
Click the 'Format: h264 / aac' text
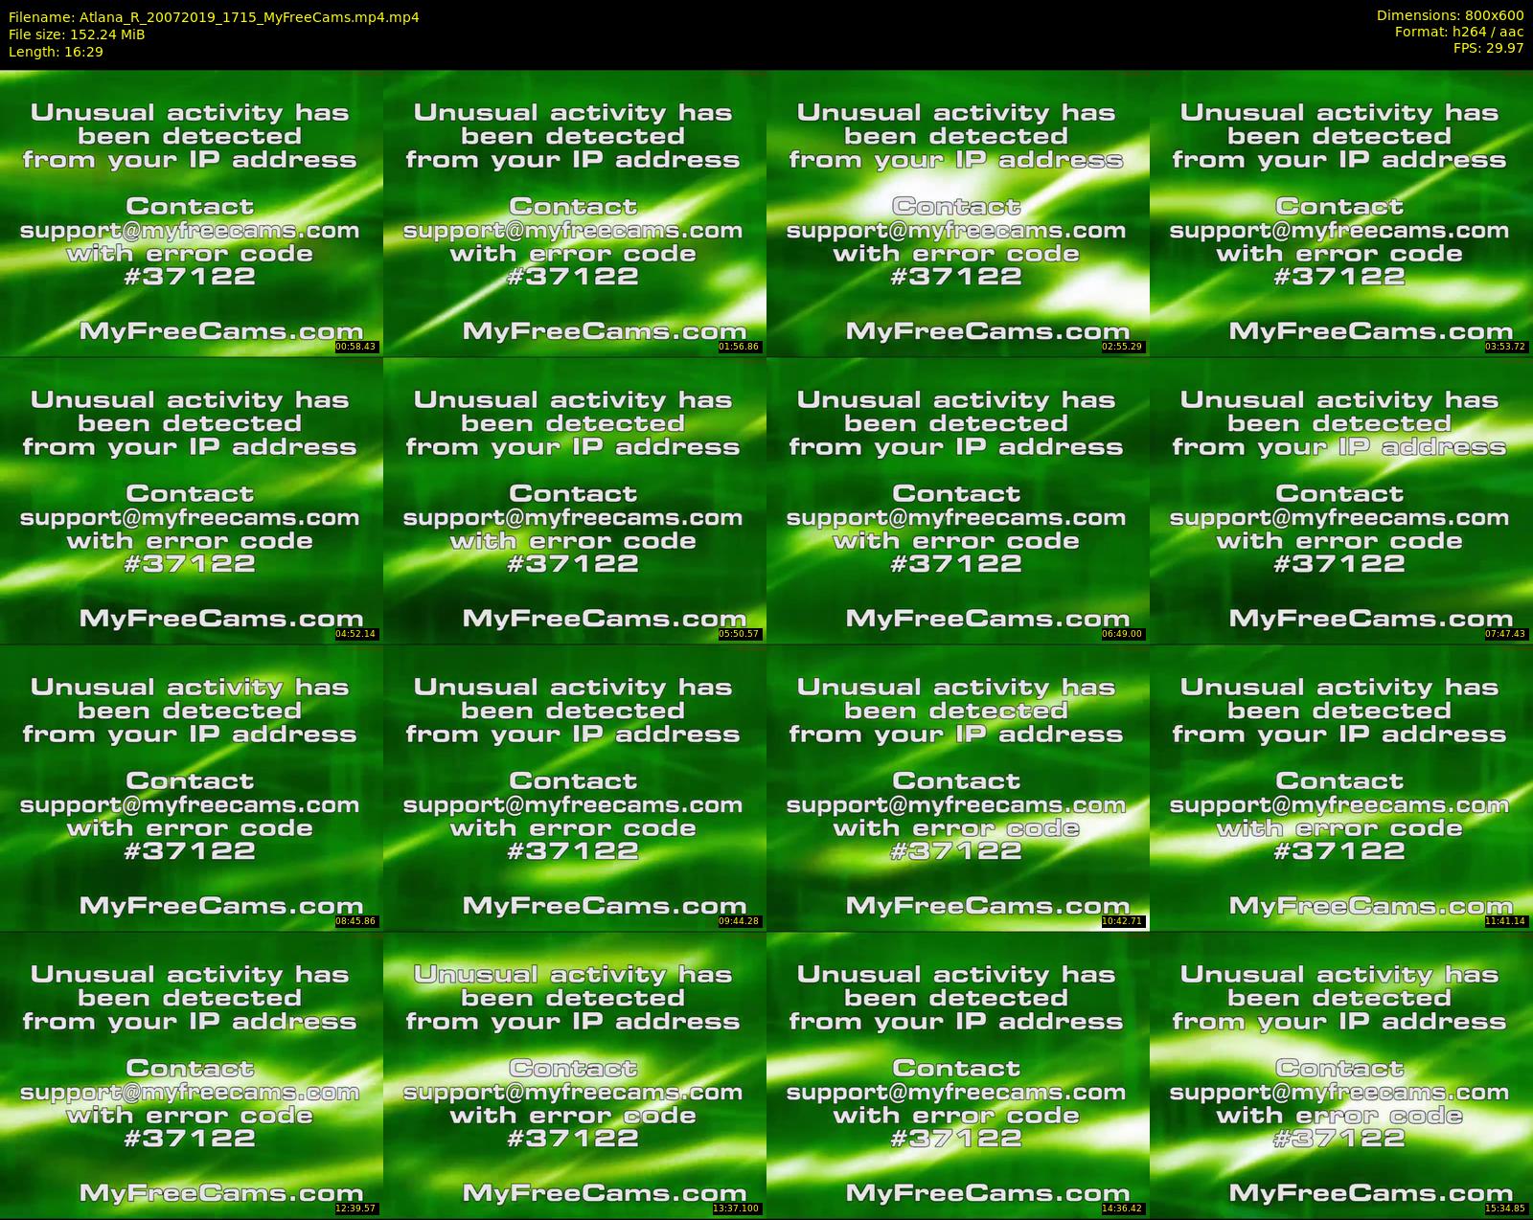[1459, 32]
